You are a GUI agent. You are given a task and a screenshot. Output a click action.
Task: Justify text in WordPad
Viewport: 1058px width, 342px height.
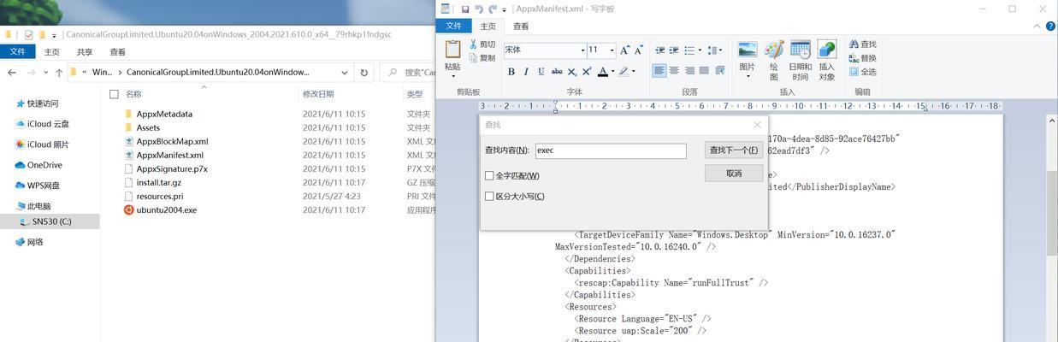pyautogui.click(x=703, y=71)
